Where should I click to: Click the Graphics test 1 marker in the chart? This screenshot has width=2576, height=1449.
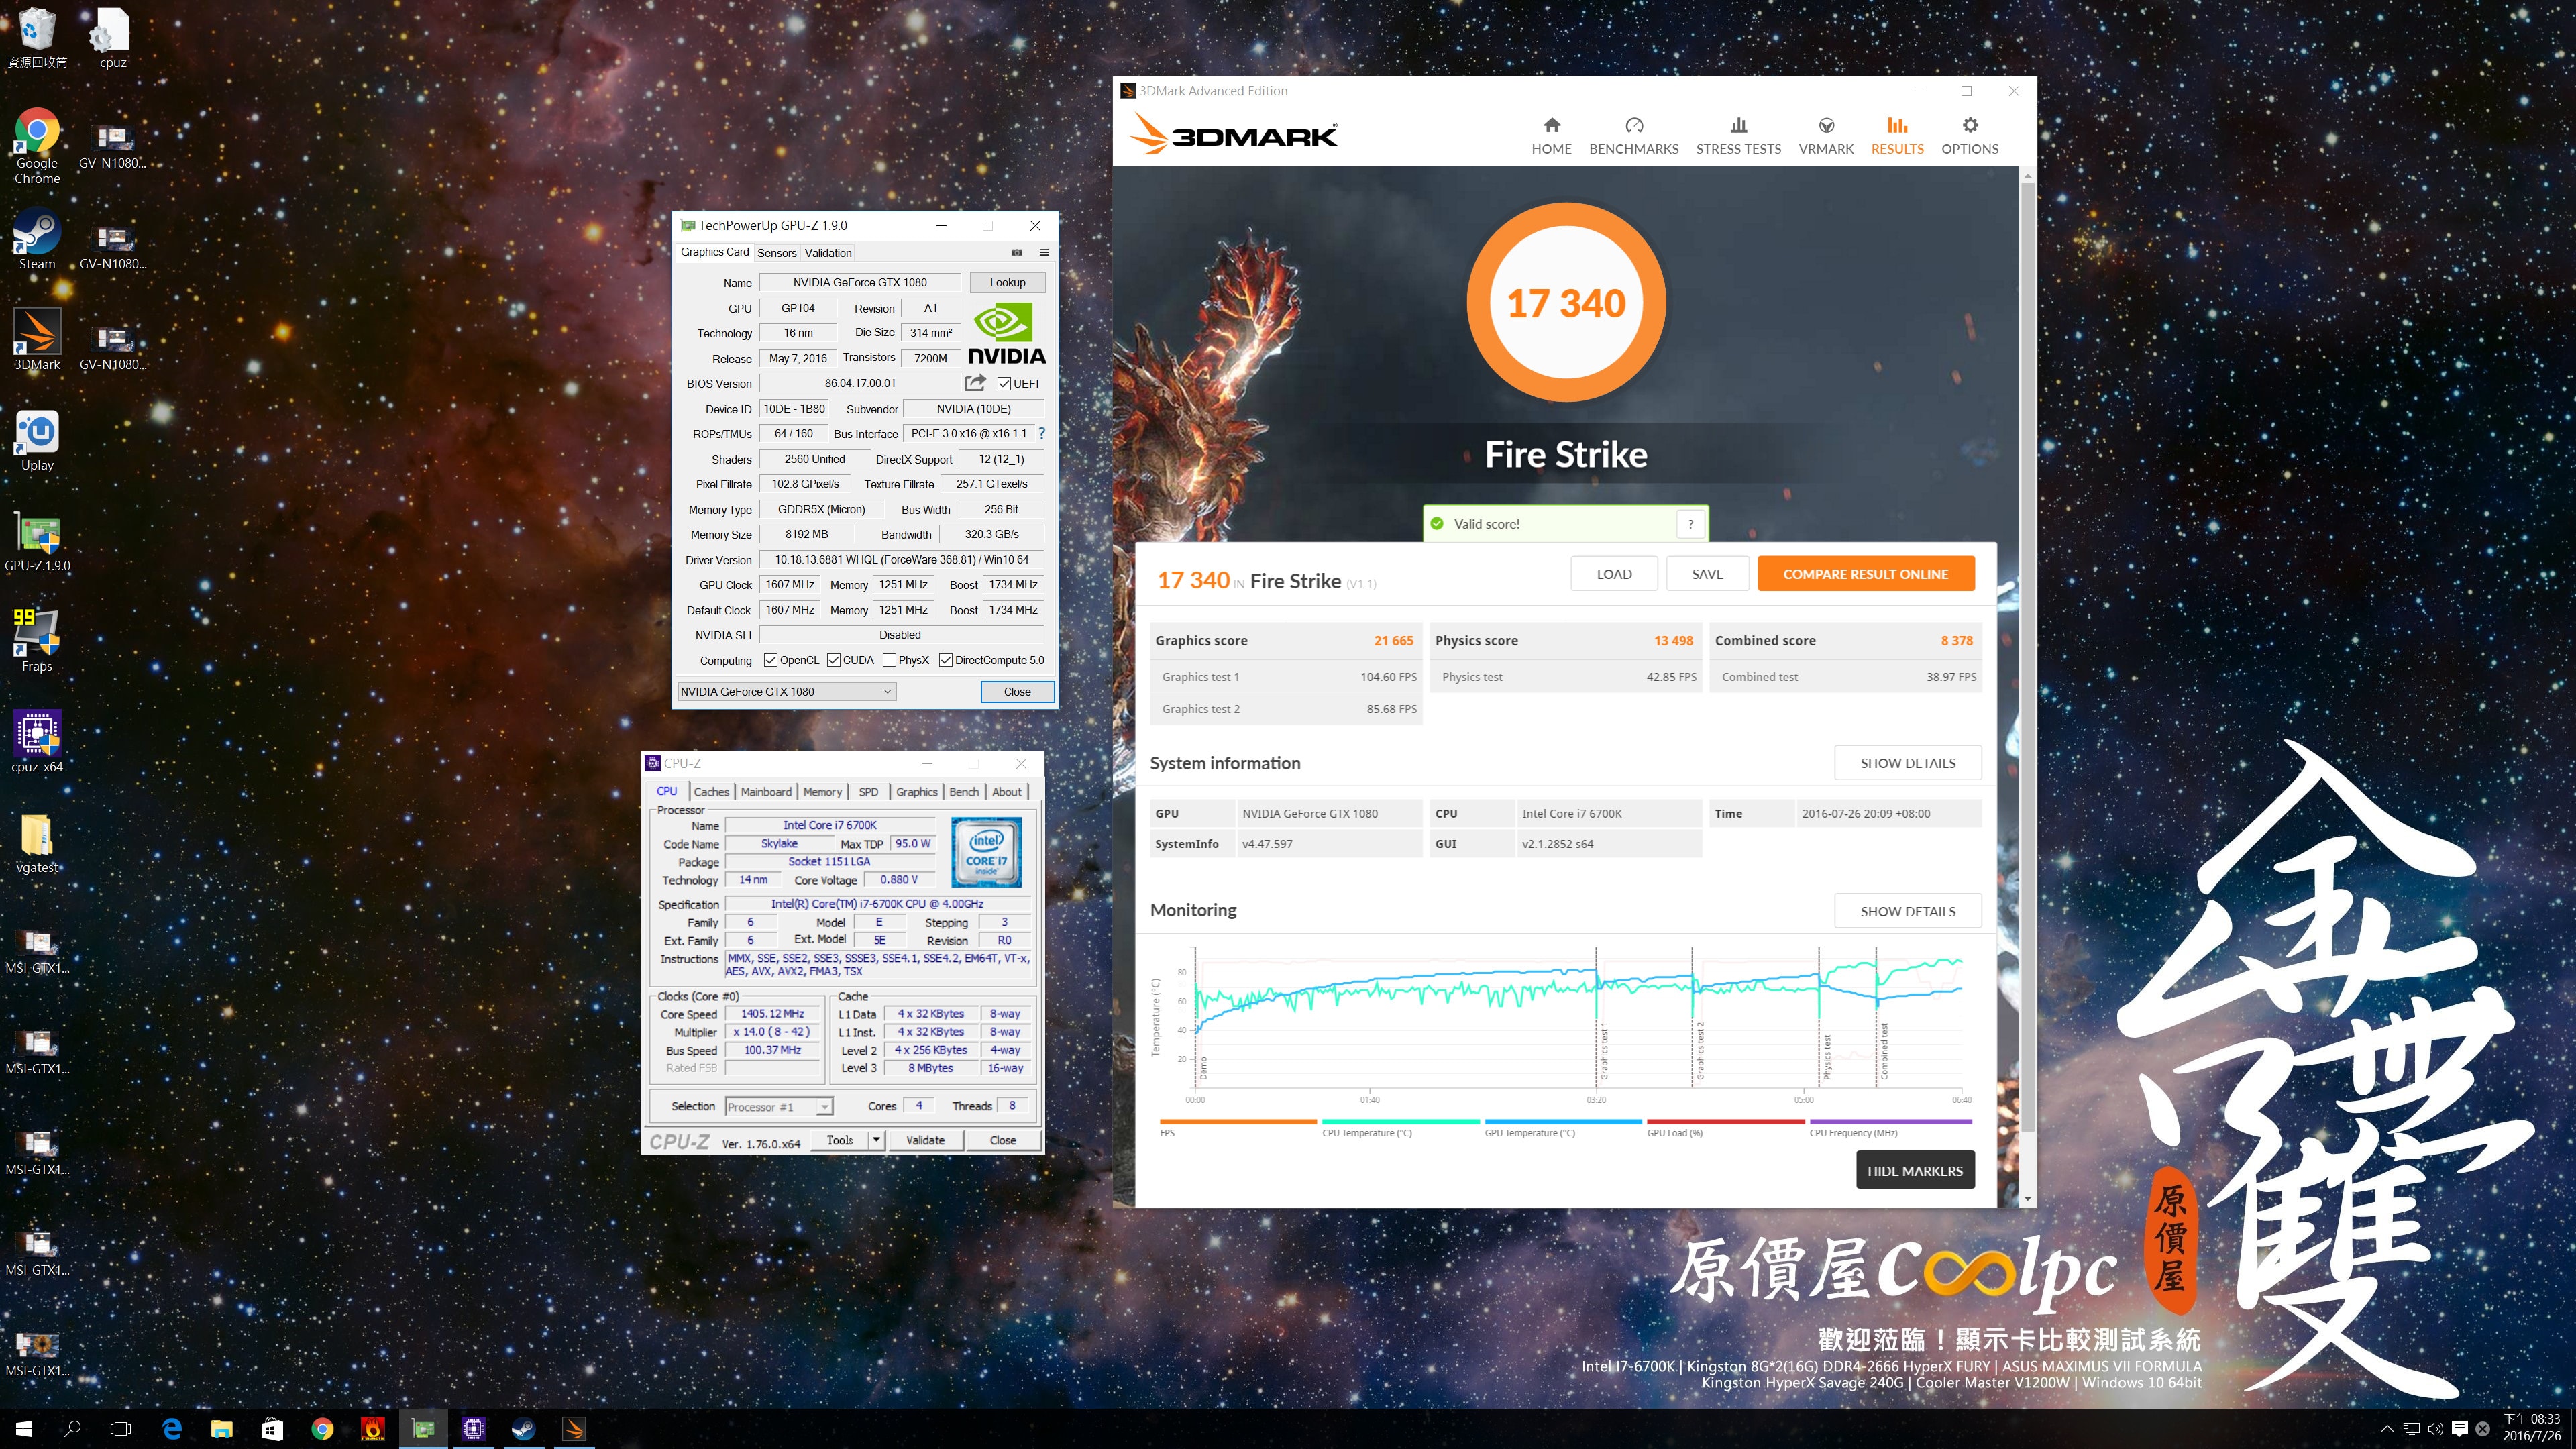1603,1050
